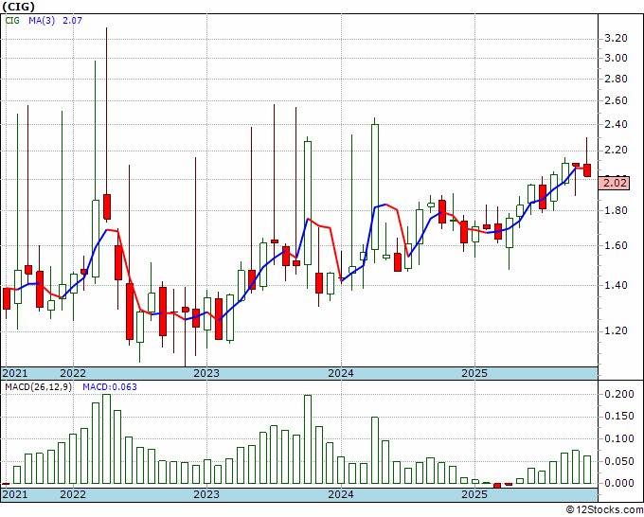Click the 1.80 price axis label
This screenshot has width=644, height=517.
click(617, 211)
